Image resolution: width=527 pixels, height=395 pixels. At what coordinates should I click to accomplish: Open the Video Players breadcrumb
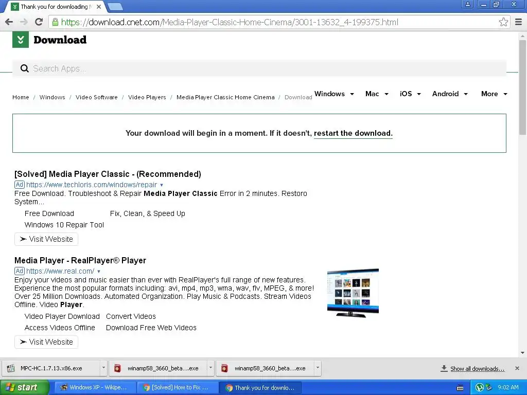[x=147, y=97]
